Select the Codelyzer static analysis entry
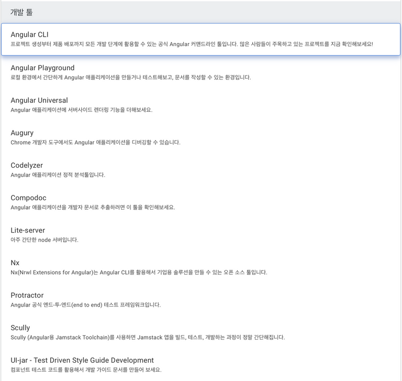Image resolution: width=402 pixels, height=381 pixels. [x=200, y=170]
